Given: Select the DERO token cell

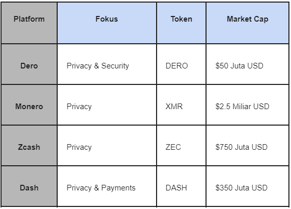Looking at the screenshot, I should 181,64.
